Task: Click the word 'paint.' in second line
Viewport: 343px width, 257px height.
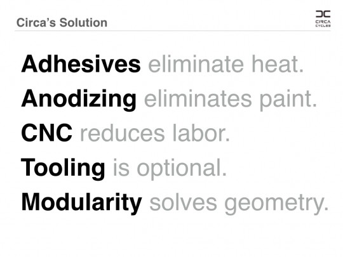Action: pos(288,100)
